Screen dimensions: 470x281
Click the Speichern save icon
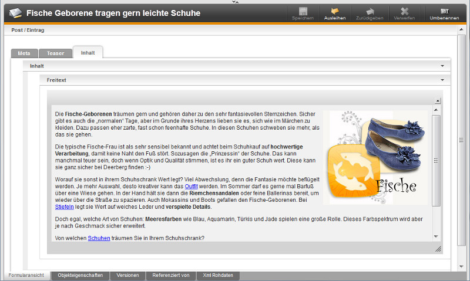tap(303, 12)
